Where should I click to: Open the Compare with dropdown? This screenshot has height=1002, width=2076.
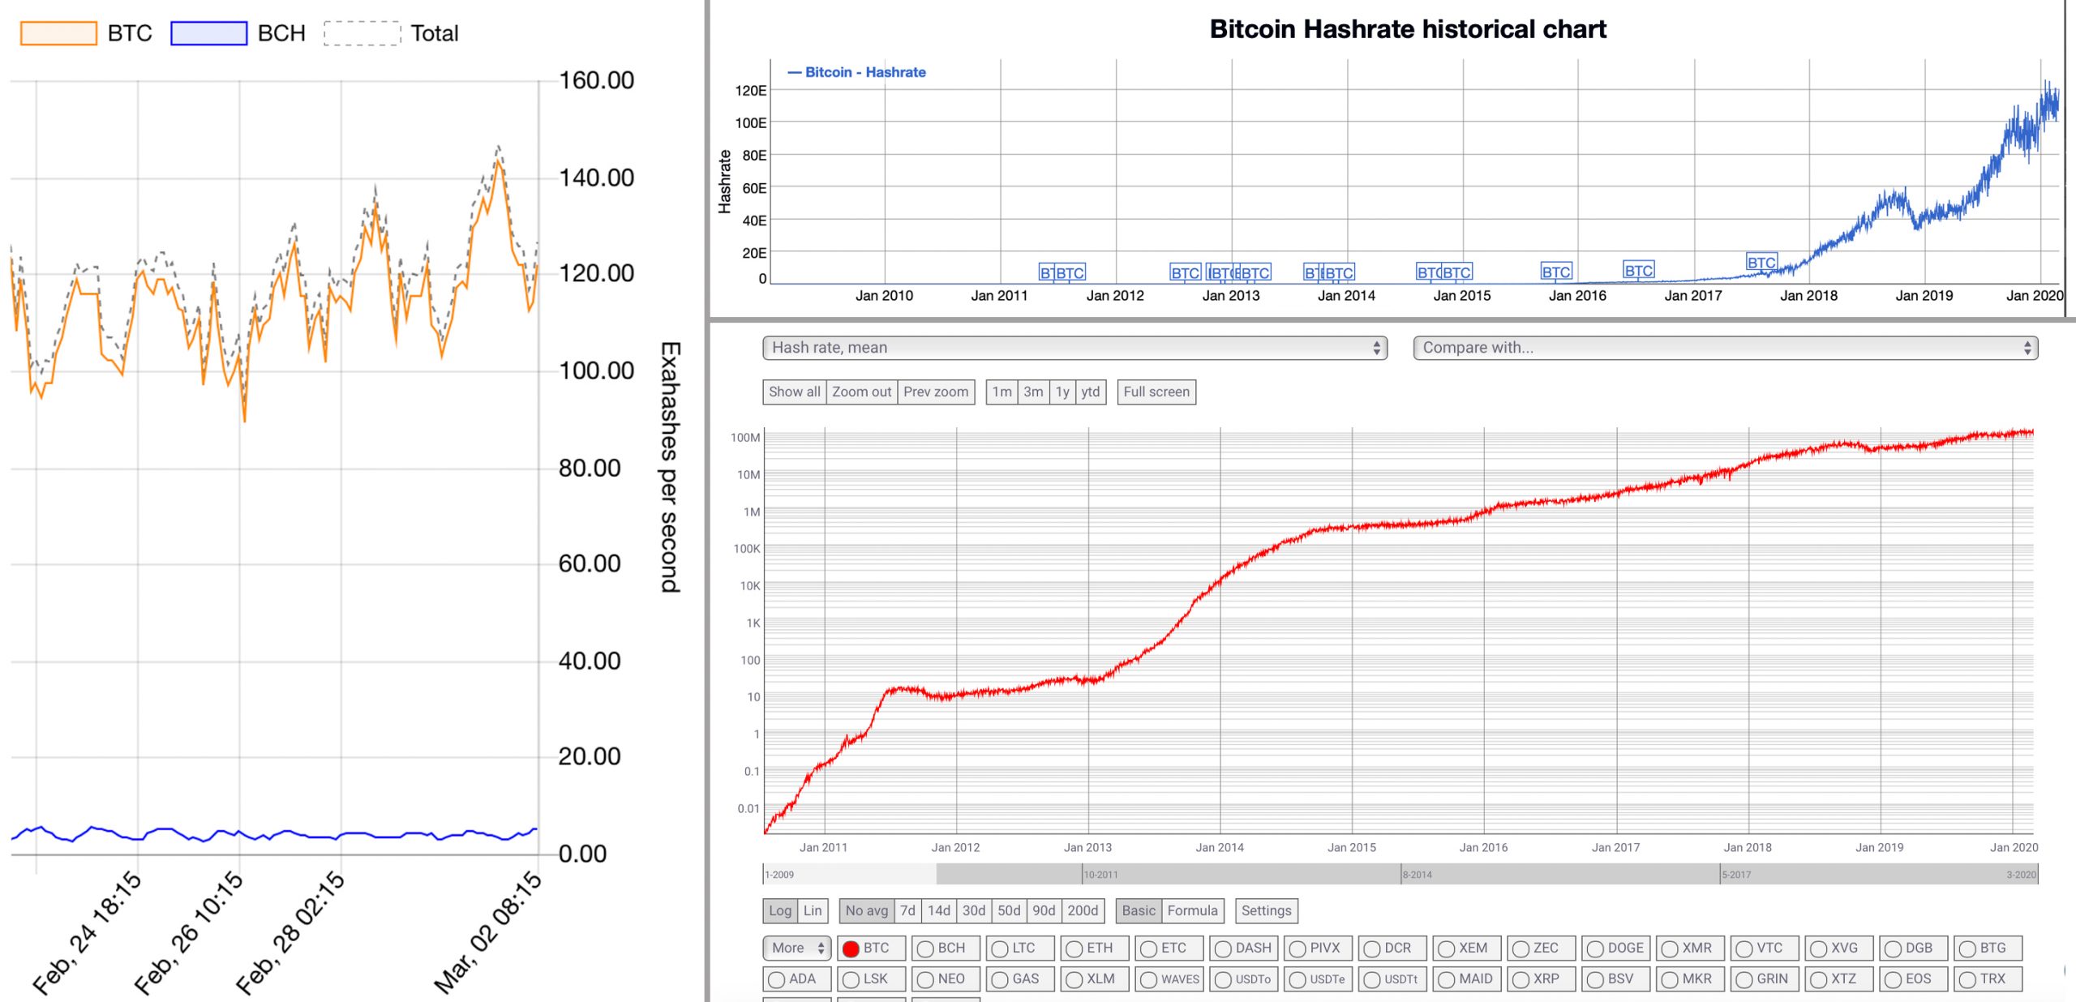point(1725,348)
